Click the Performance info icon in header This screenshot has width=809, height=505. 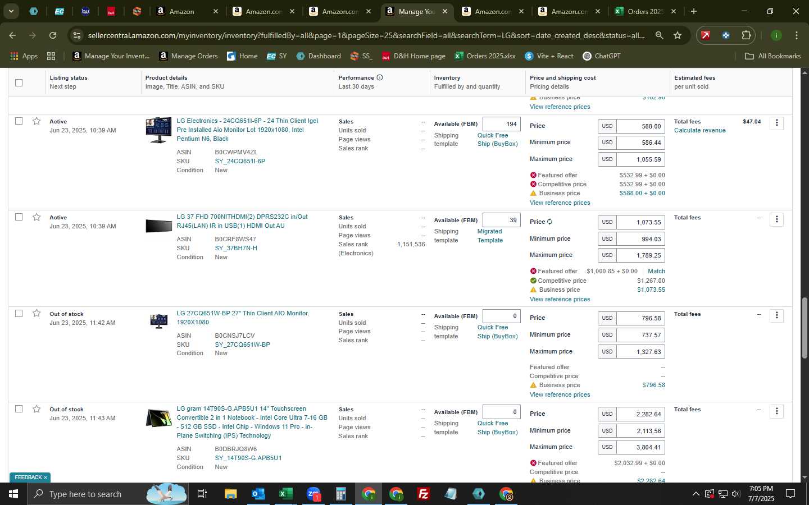click(380, 77)
